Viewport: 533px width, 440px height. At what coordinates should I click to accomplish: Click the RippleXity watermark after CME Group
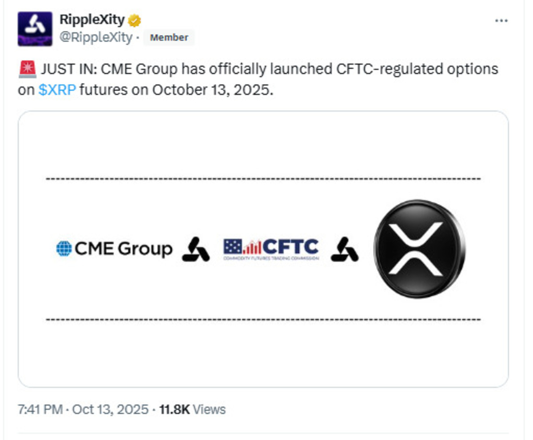coord(195,249)
